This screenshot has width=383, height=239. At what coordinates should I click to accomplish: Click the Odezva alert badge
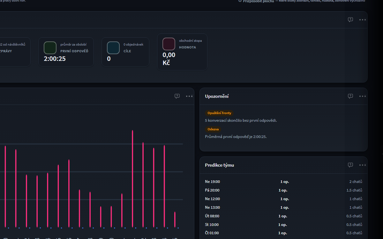(213, 129)
